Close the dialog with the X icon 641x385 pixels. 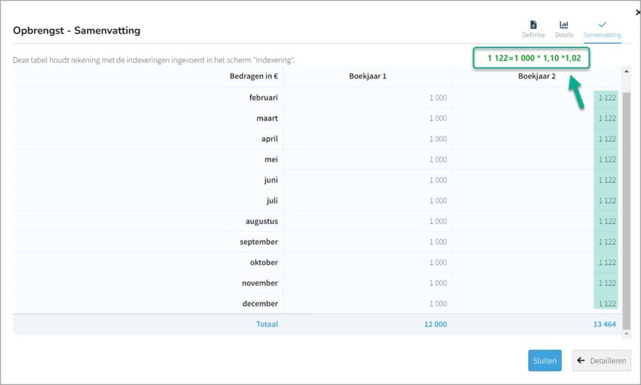coord(638,12)
